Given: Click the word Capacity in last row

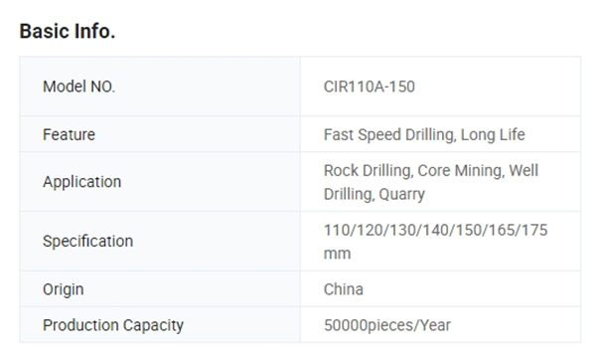Looking at the screenshot, I should [x=153, y=325].
